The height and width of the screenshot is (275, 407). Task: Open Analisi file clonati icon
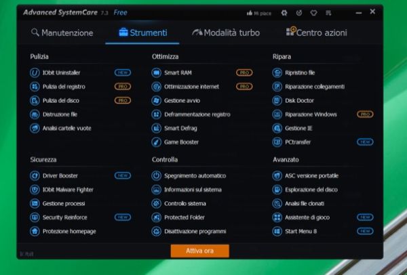[x=277, y=203]
